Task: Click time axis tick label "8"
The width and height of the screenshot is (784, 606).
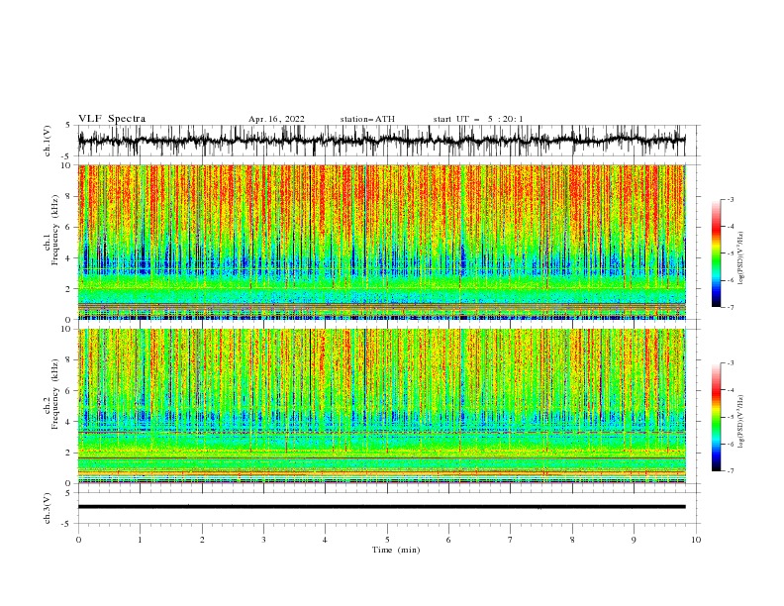Action: 572,540
